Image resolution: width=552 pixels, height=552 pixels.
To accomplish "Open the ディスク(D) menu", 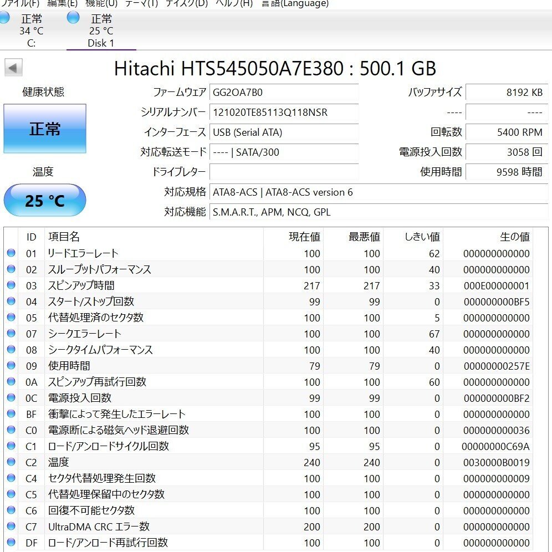I will 187,3.
